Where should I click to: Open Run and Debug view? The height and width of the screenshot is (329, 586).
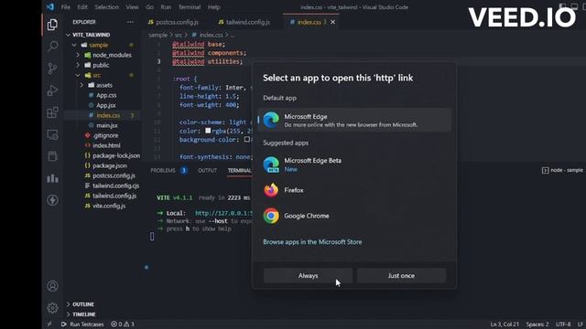(x=52, y=90)
